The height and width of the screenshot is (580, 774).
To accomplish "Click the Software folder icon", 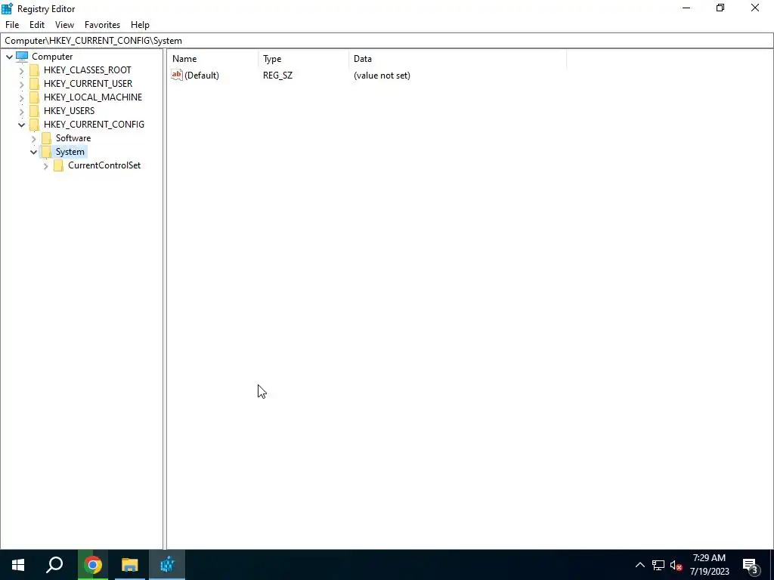I will coord(46,138).
